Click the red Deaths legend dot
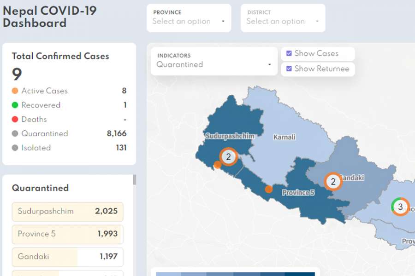The image size is (415, 276). (x=15, y=120)
